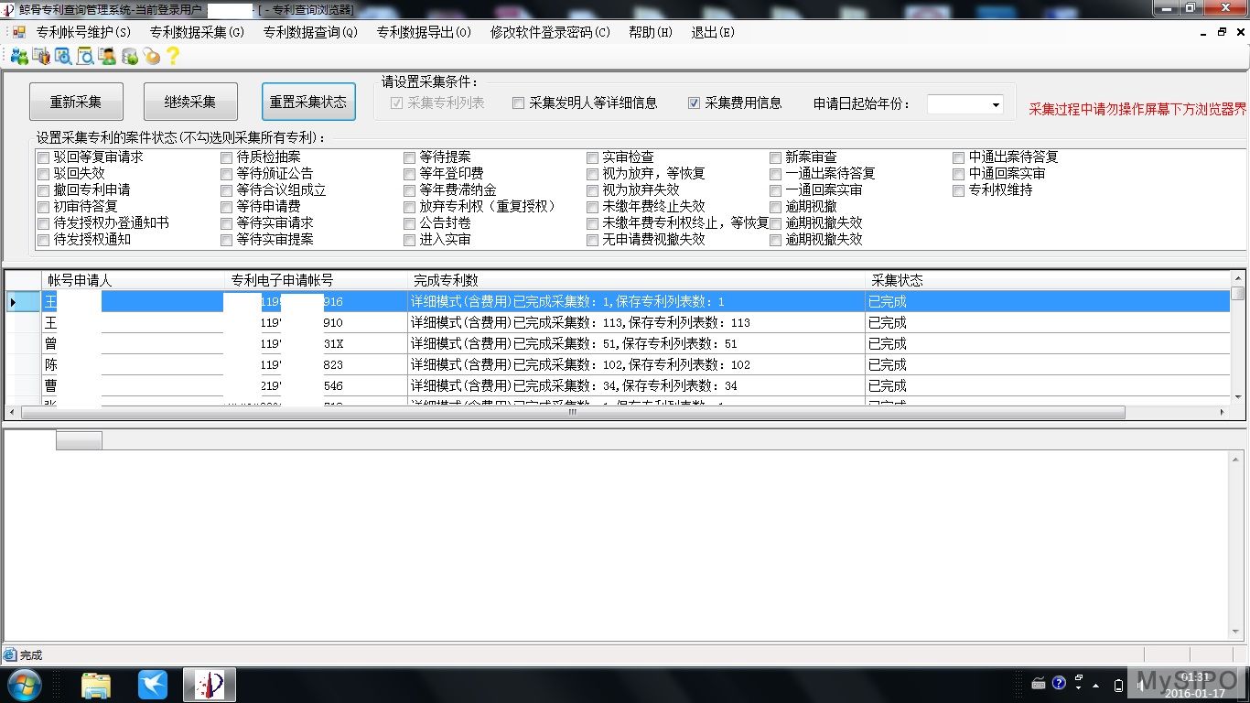Click the window layout icon left of 专利帐号维护
This screenshot has width=1250, height=703.
coord(18,32)
